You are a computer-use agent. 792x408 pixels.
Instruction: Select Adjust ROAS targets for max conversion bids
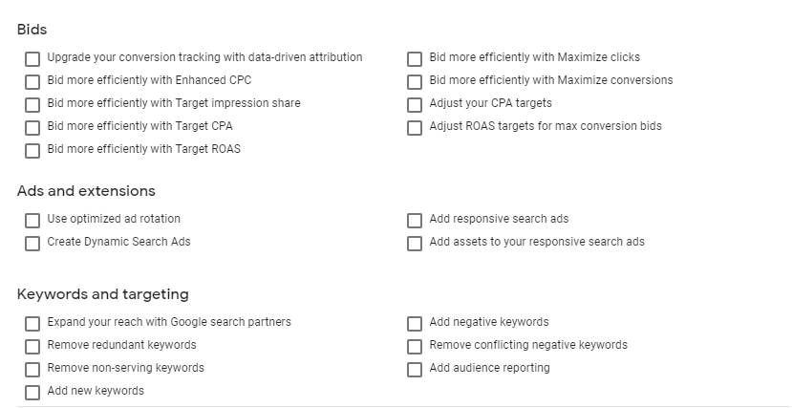tap(415, 127)
